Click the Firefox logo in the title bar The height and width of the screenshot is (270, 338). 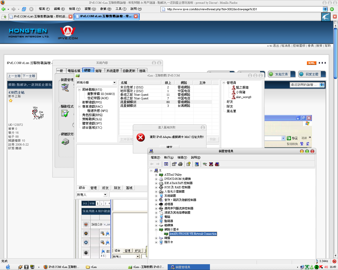(3, 3)
